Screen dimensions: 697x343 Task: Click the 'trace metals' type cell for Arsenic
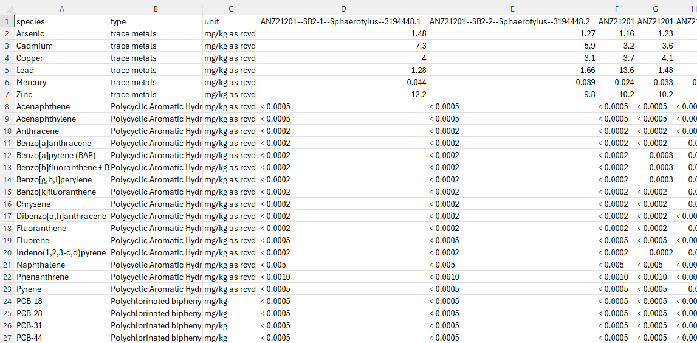(x=156, y=33)
